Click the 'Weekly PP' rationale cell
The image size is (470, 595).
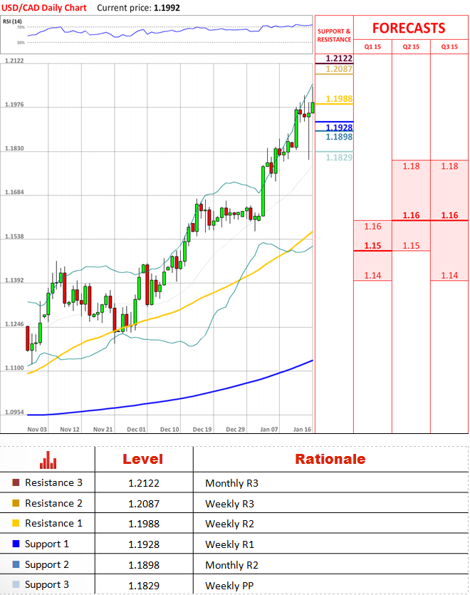229,586
